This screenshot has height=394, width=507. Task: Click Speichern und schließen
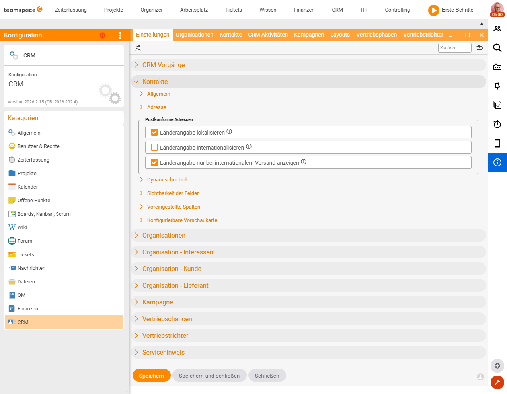click(209, 376)
